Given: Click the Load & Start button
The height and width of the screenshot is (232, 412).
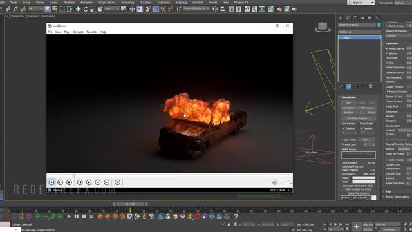Looking at the screenshot, I should point(348,108).
